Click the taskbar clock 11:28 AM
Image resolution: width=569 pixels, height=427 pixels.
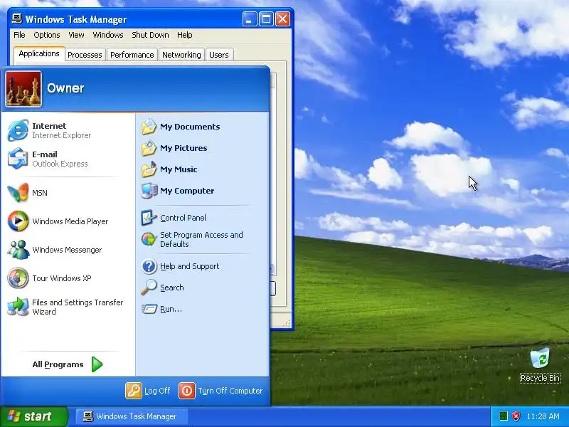click(543, 416)
